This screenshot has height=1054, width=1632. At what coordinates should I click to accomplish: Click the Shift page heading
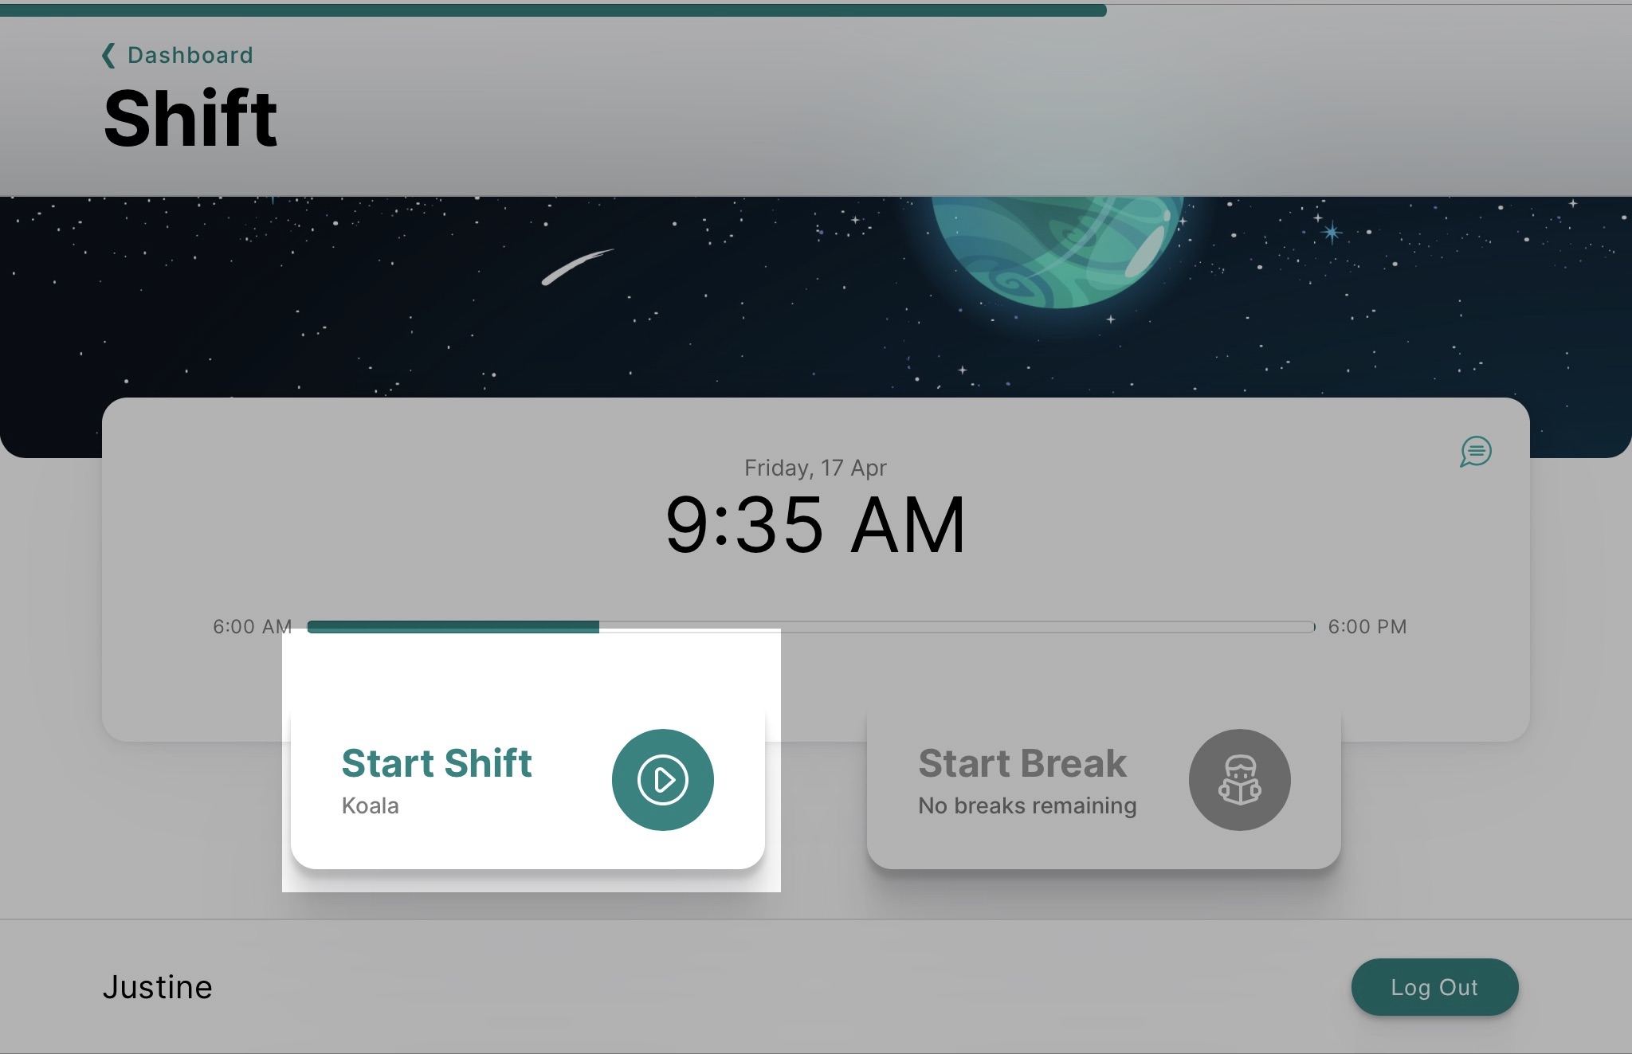click(x=190, y=119)
